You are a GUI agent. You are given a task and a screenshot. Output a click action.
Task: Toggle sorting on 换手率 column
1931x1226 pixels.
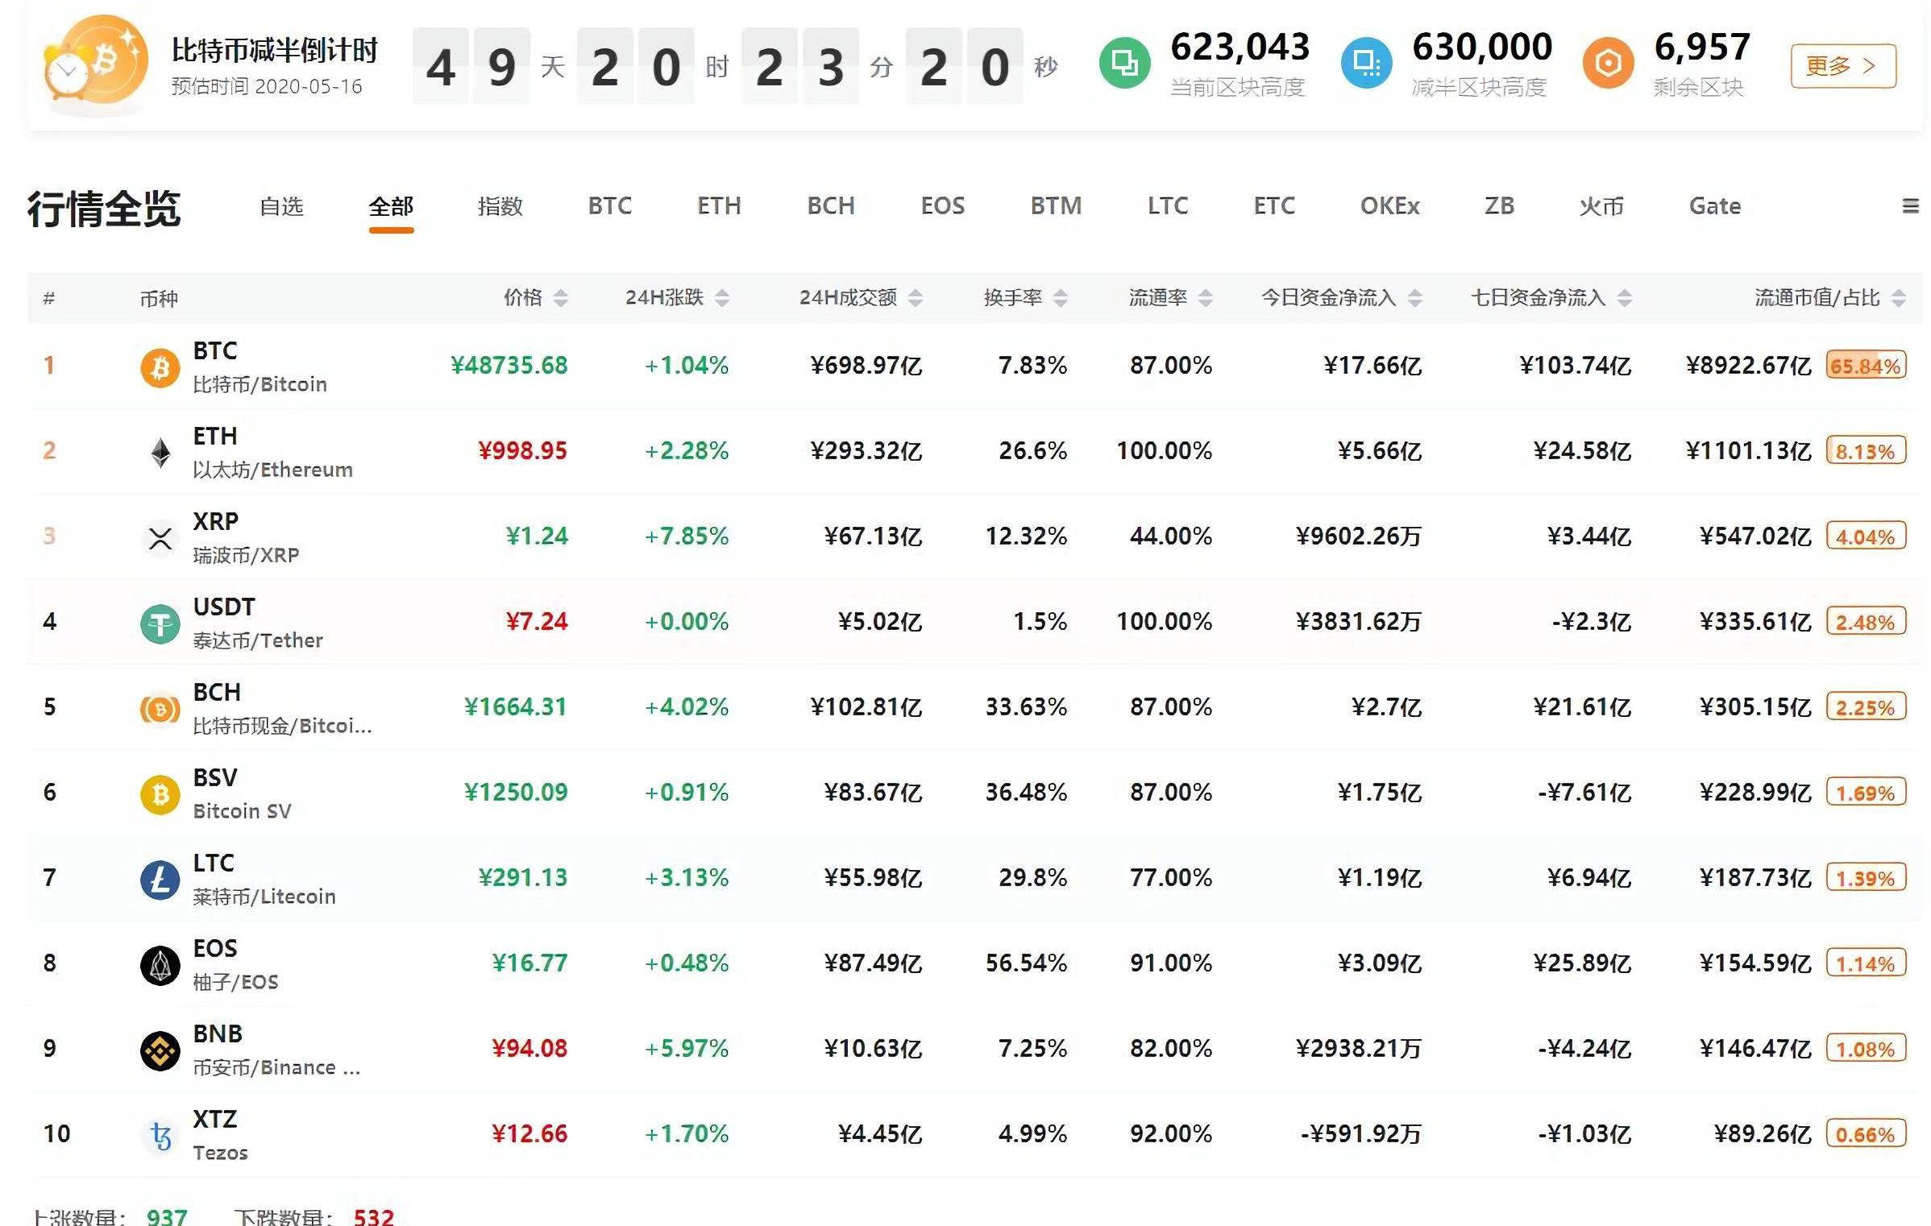(x=1061, y=298)
